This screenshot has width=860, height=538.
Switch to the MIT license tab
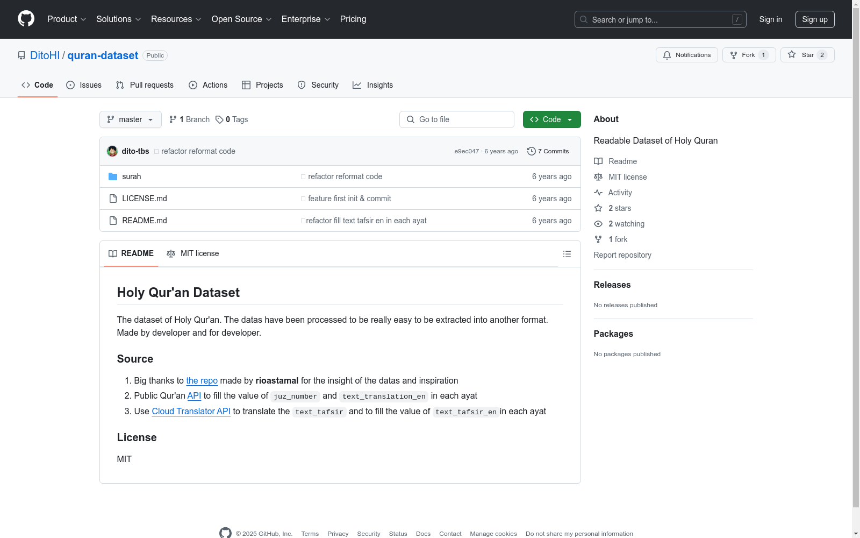click(x=193, y=253)
